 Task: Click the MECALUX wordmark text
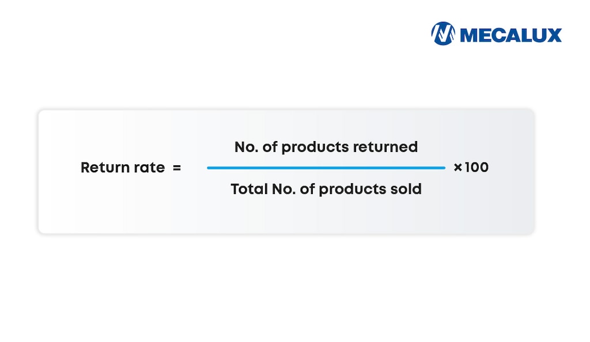click(511, 35)
